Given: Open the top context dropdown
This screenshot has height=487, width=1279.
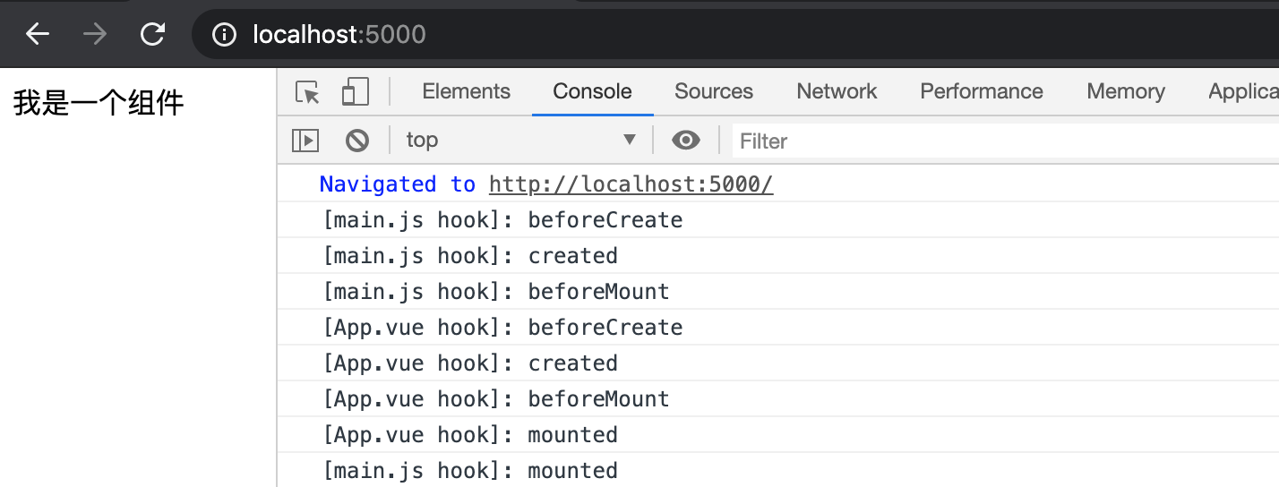Looking at the screenshot, I should 521,140.
